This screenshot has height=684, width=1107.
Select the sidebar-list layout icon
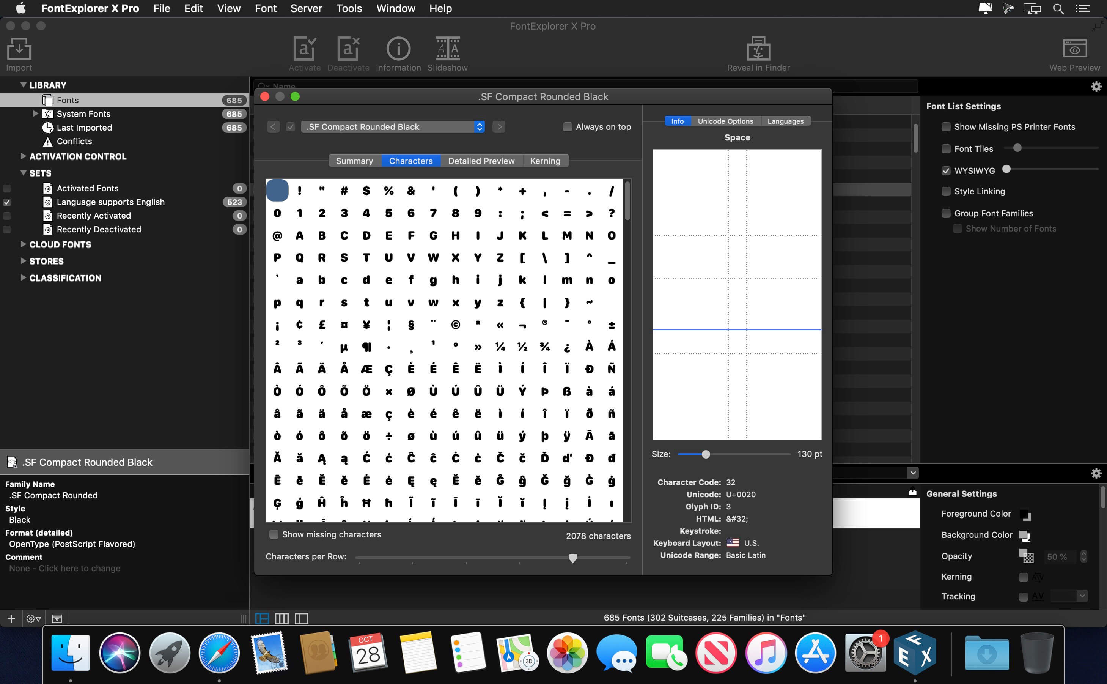click(x=262, y=618)
